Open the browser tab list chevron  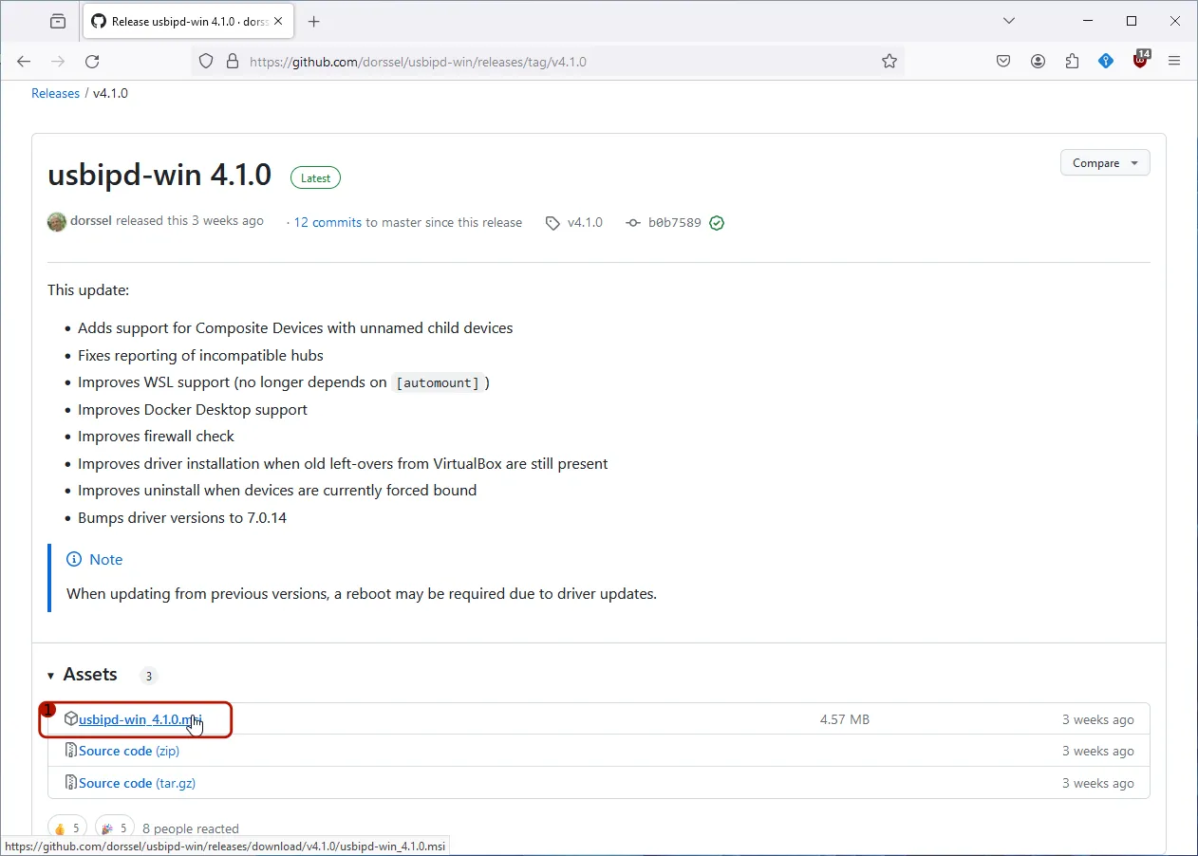tap(1008, 20)
